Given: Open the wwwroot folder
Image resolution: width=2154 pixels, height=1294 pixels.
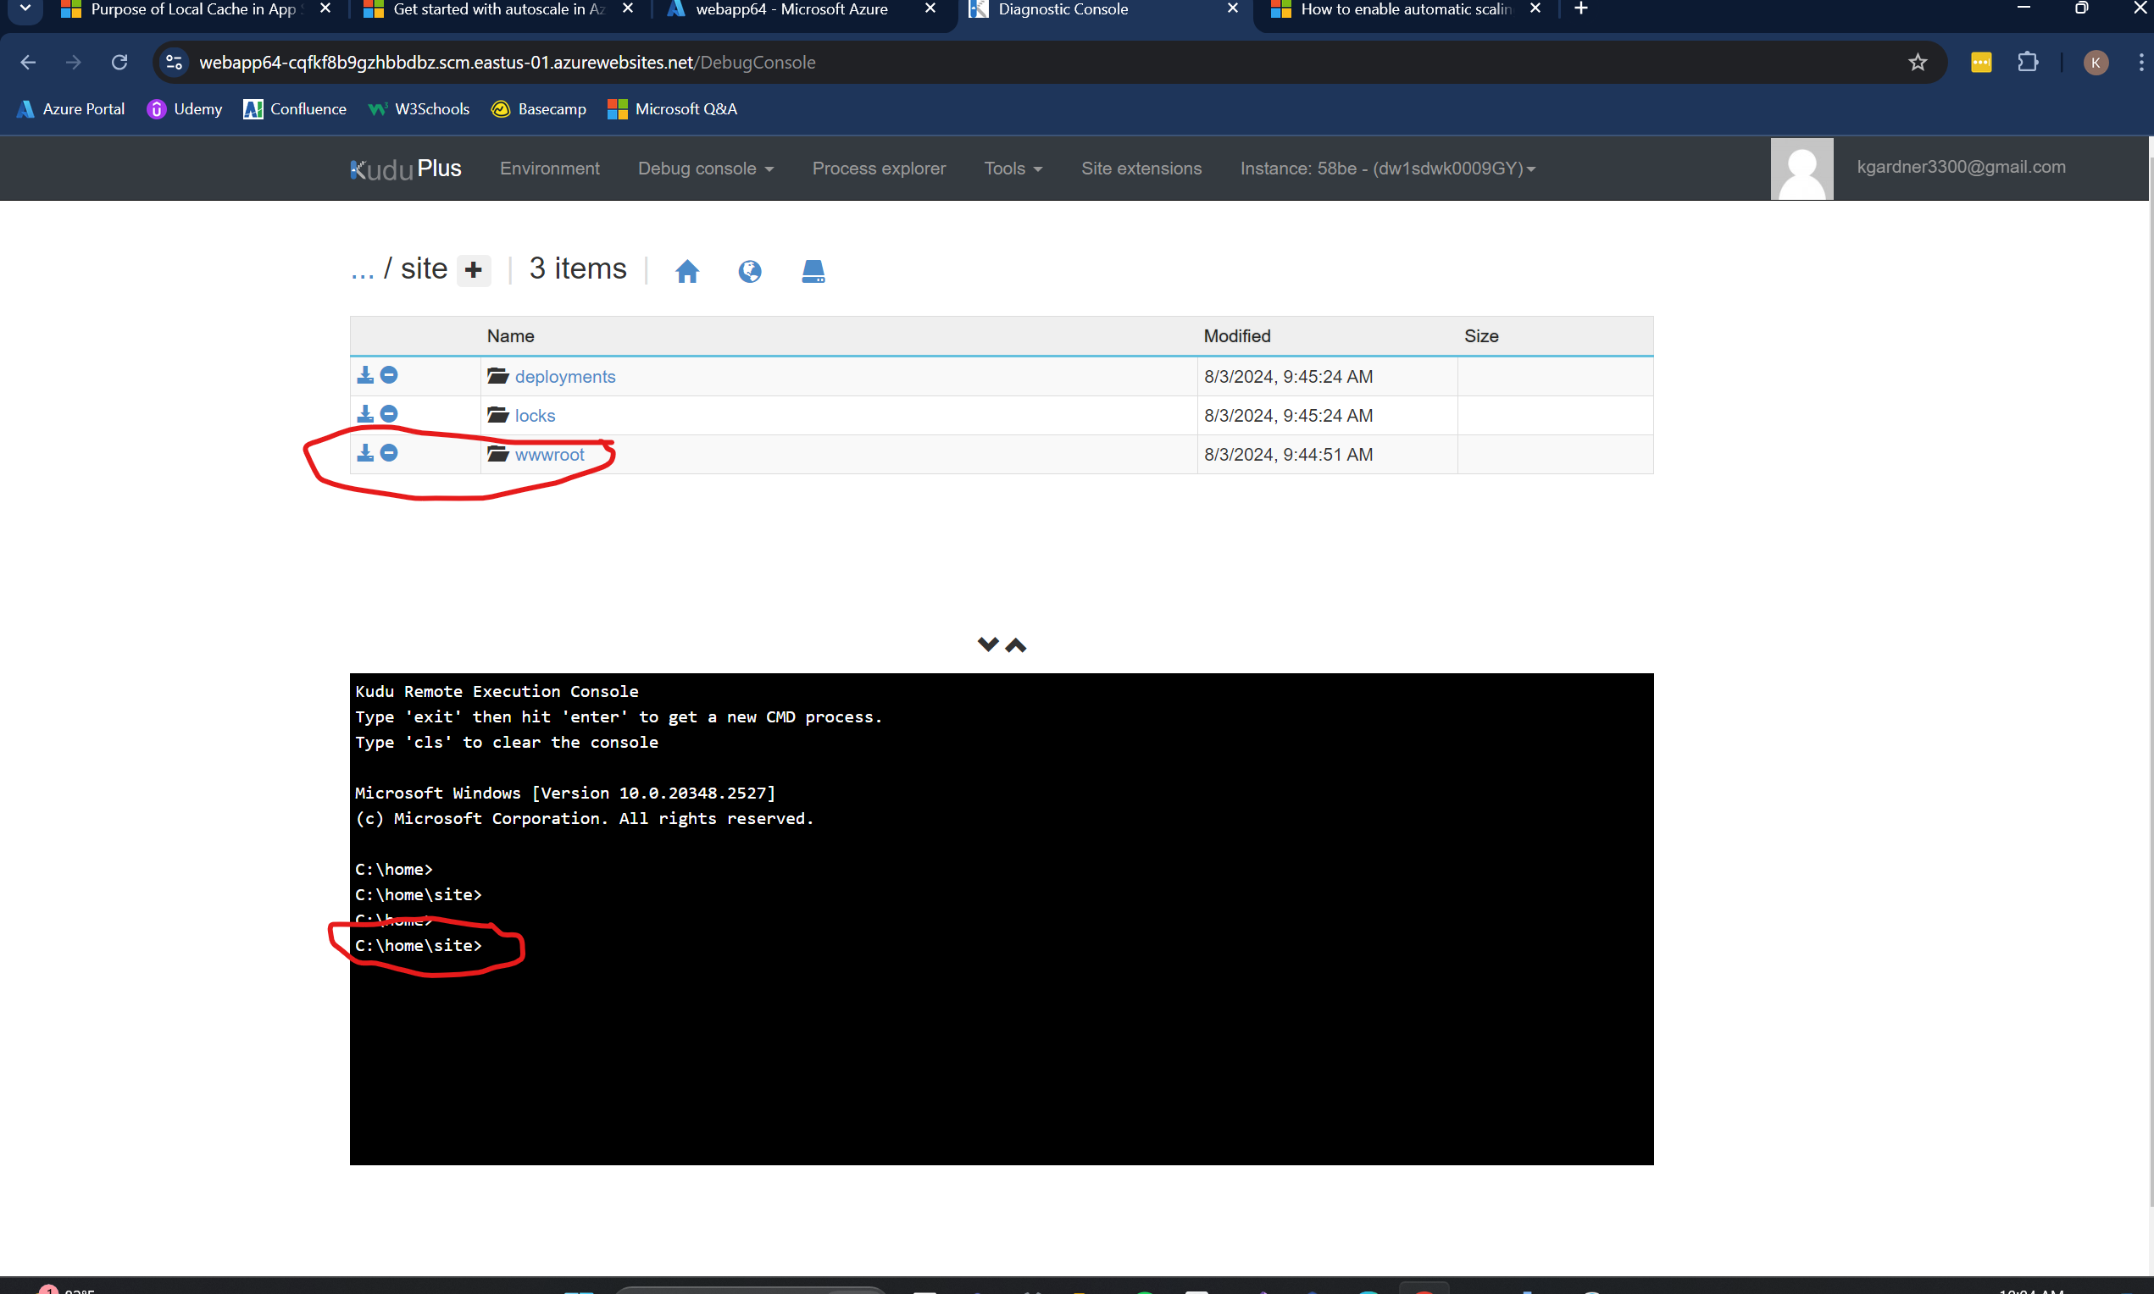Looking at the screenshot, I should click(x=550, y=454).
